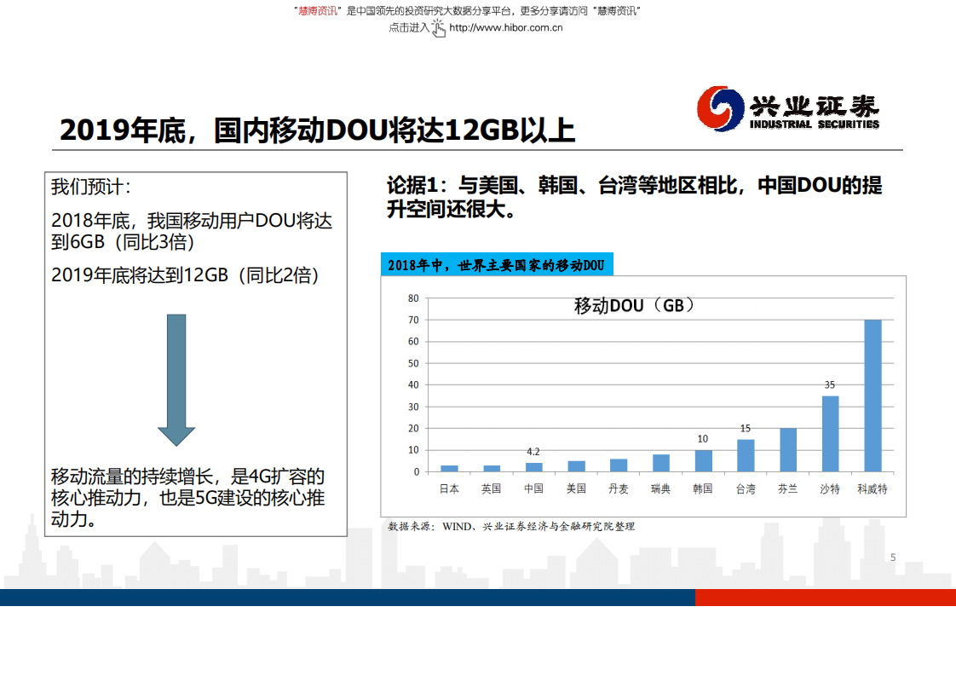Click the 日本 bar at chart left
956x676 pixels.
[449, 467]
